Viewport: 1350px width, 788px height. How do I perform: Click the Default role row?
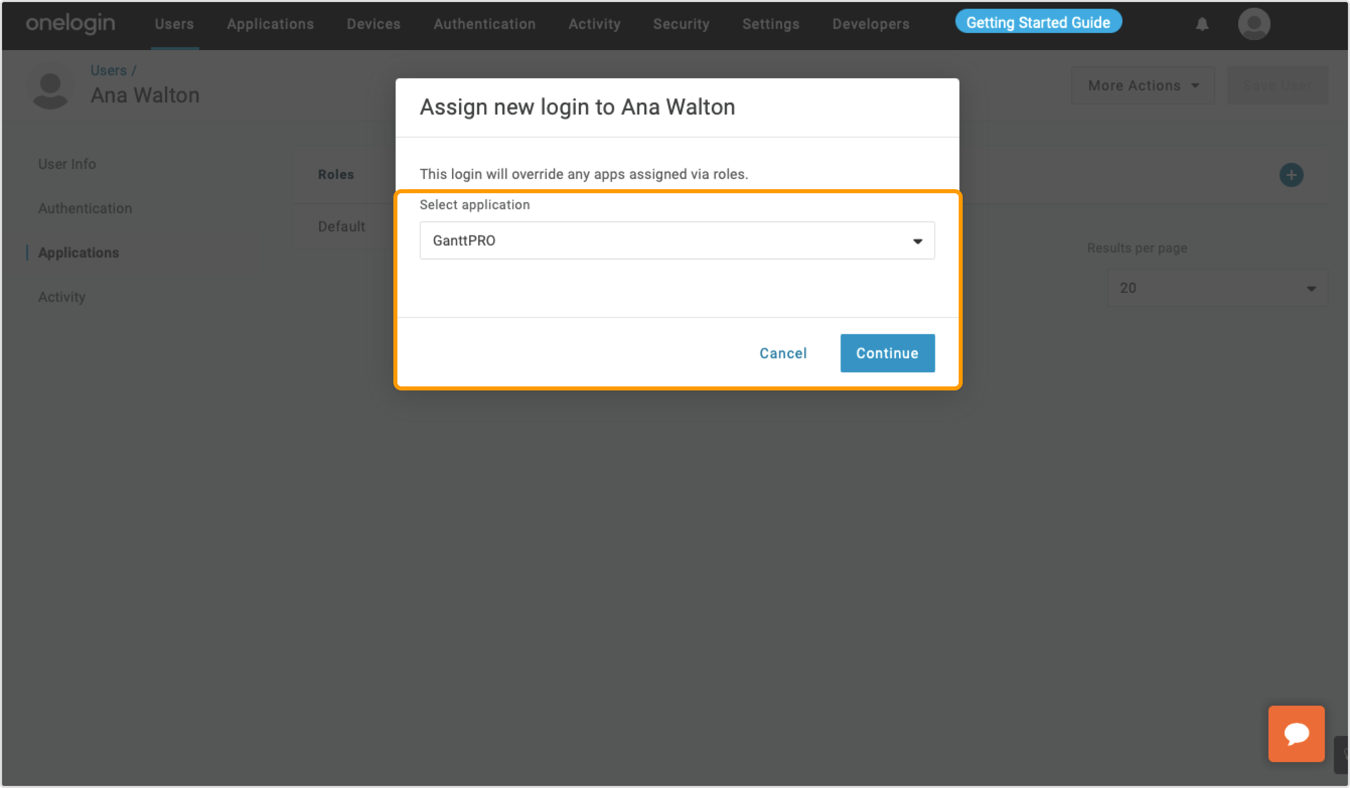(341, 226)
